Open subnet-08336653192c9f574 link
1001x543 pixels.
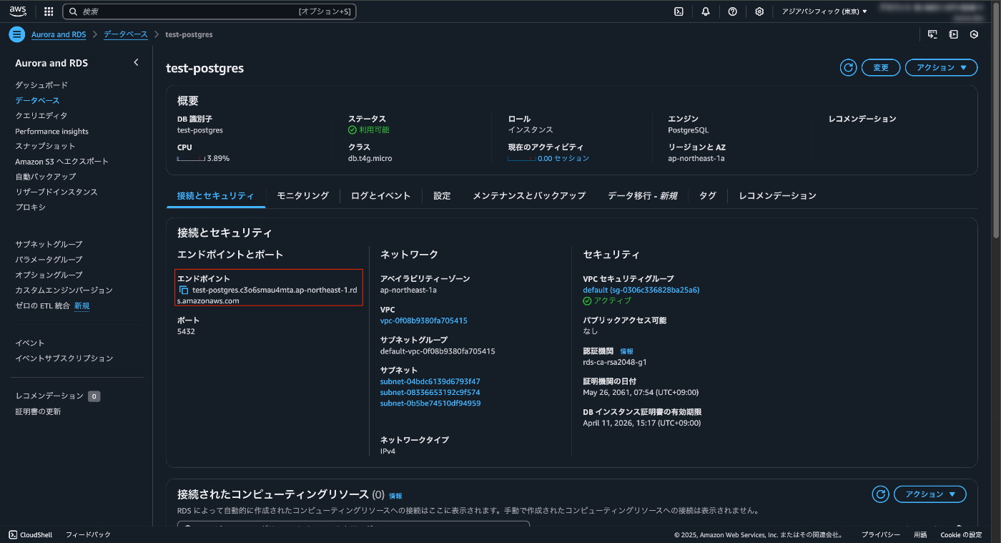(x=430, y=392)
